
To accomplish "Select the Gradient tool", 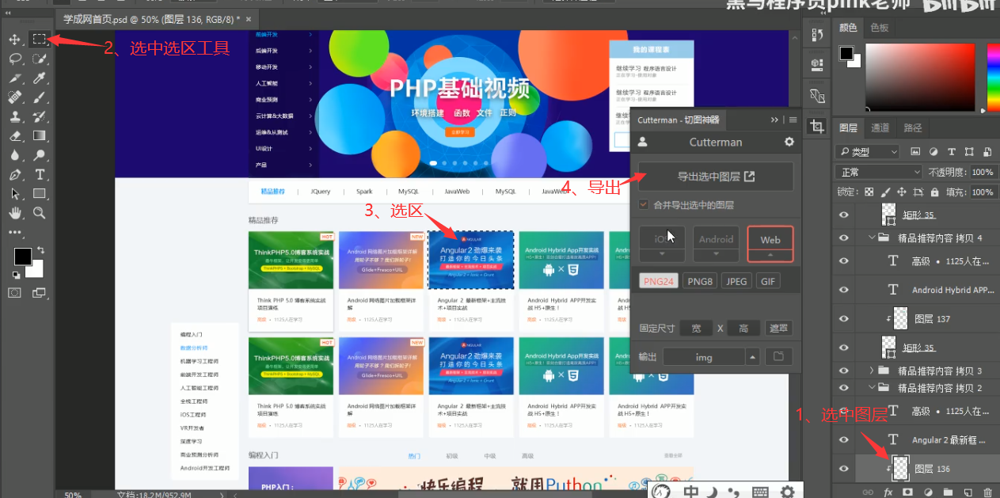I will (x=39, y=135).
